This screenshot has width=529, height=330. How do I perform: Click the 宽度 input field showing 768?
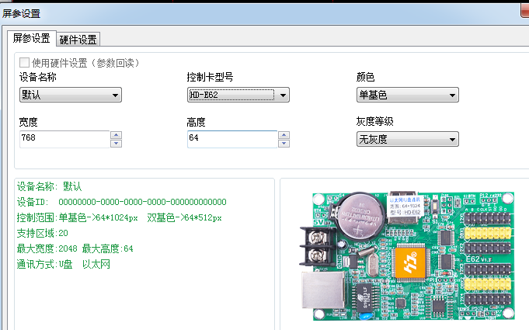pos(64,139)
